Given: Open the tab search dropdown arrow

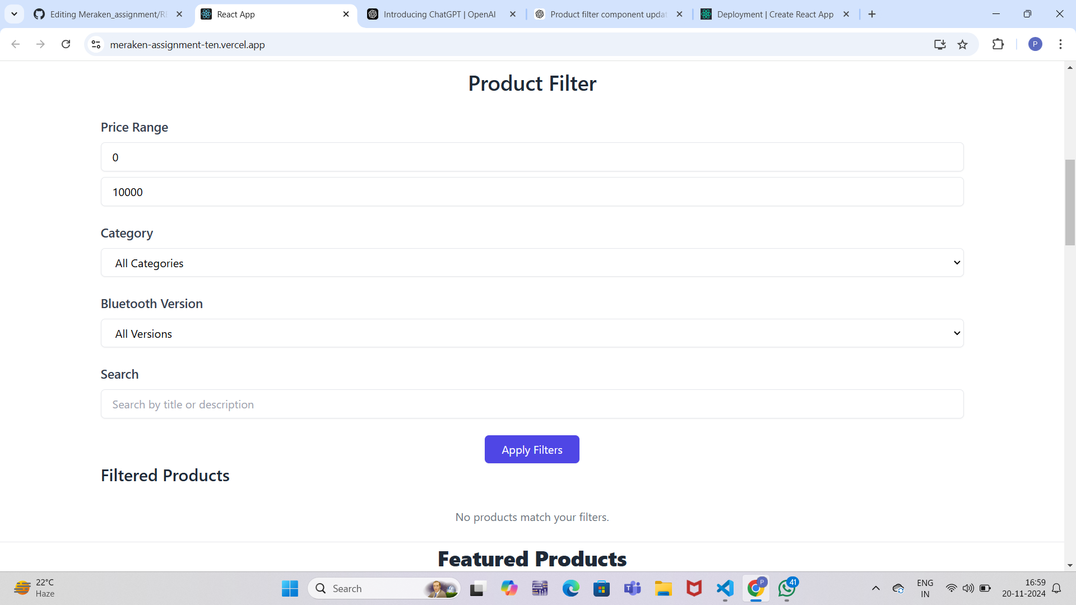Looking at the screenshot, I should click(14, 14).
